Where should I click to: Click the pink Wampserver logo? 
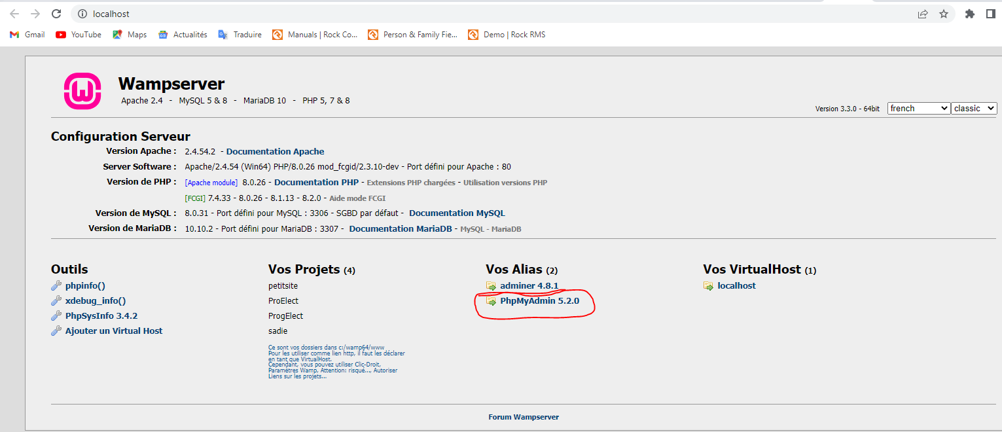tap(82, 90)
